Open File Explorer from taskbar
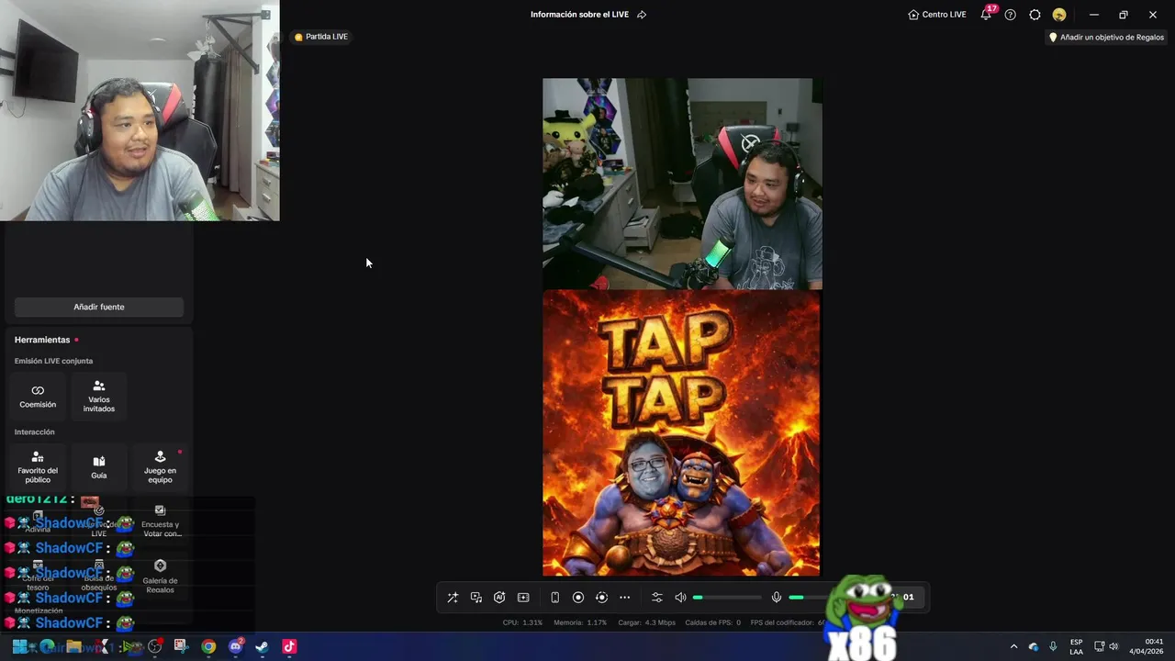 (73, 646)
